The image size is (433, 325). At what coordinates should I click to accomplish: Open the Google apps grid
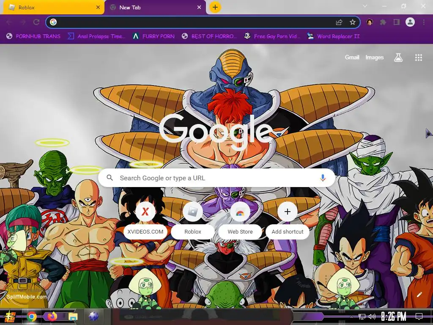[418, 58]
